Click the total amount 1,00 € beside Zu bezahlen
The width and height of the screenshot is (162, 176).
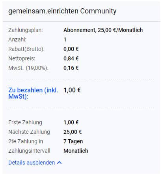pos(72,90)
